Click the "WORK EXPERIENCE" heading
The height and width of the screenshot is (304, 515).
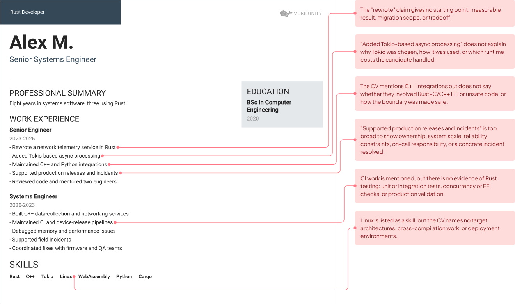(44, 119)
